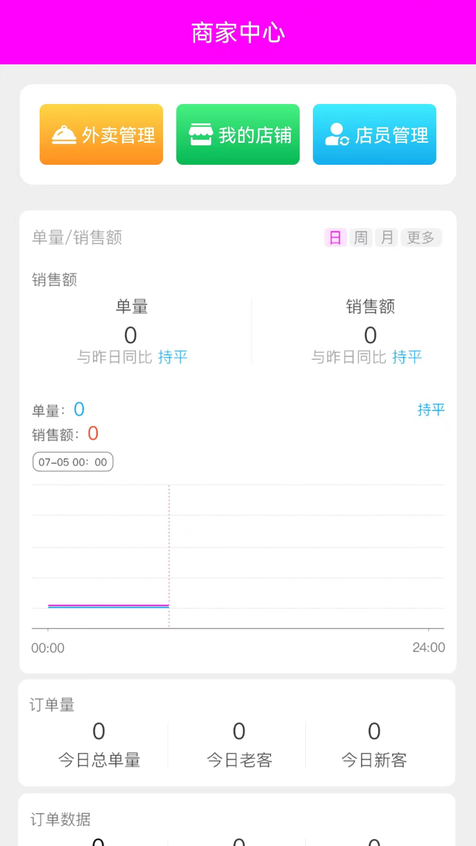
Task: Tap the storefront icon on 我的店铺
Action: coord(201,134)
